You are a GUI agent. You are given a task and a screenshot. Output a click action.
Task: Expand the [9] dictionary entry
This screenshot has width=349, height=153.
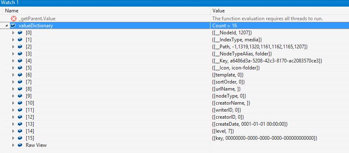(x=13, y=96)
